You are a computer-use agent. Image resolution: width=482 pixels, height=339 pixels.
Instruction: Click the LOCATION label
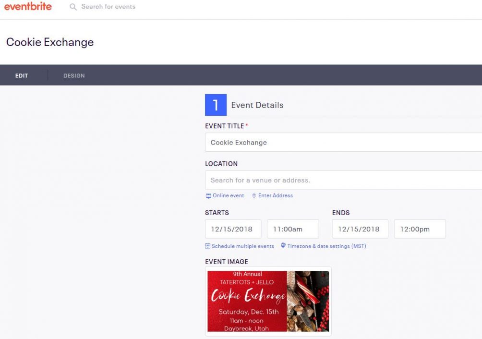coord(221,164)
